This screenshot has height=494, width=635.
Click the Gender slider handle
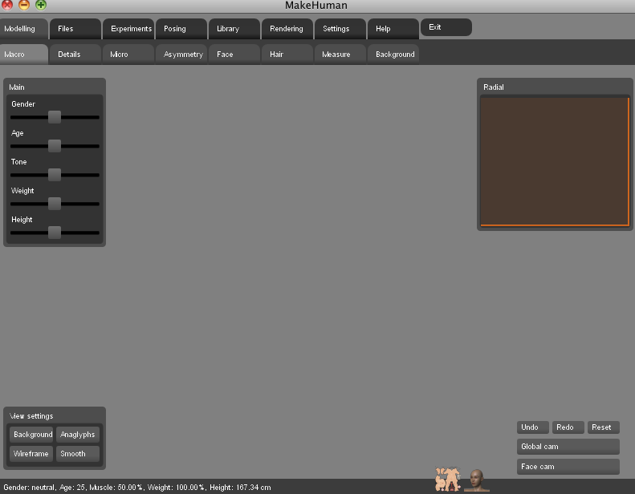[55, 117]
